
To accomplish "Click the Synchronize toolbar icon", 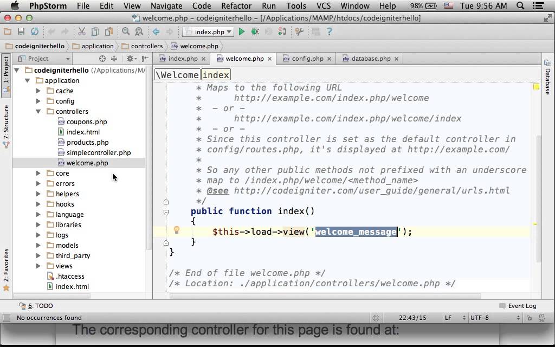I will 34,32.
